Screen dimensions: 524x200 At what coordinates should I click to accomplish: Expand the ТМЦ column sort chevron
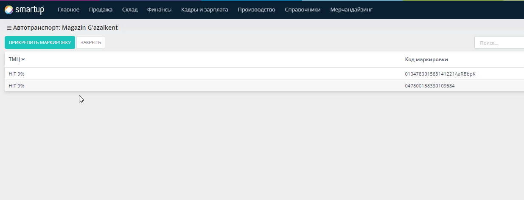tap(23, 59)
